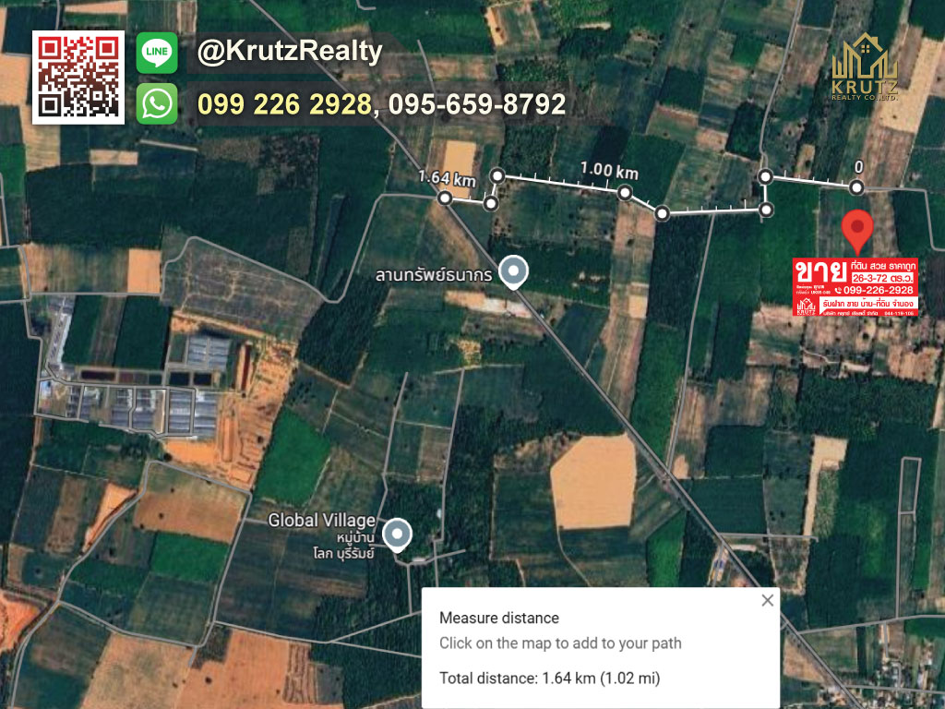
Task: Select the Global Village place marker
Action: 397,535
